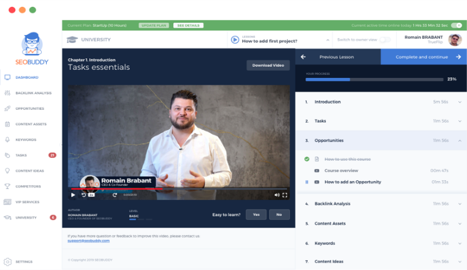The height and width of the screenshot is (270, 467).
Task: Mute the video volume
Action: coord(277,195)
